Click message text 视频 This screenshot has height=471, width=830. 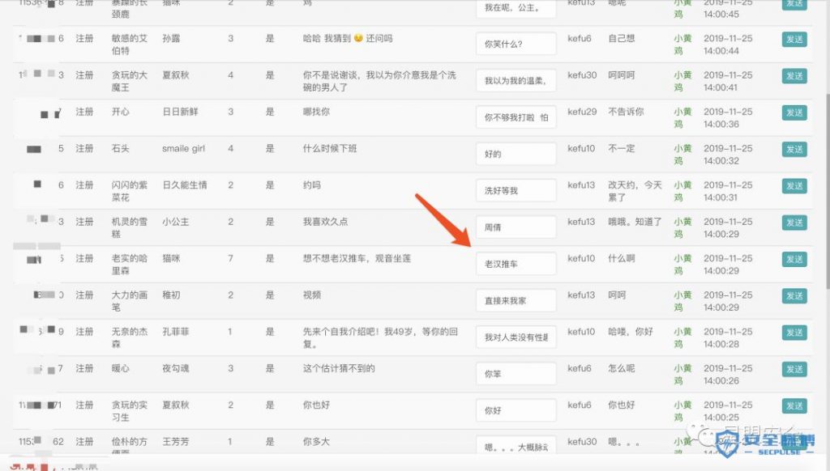point(312,295)
